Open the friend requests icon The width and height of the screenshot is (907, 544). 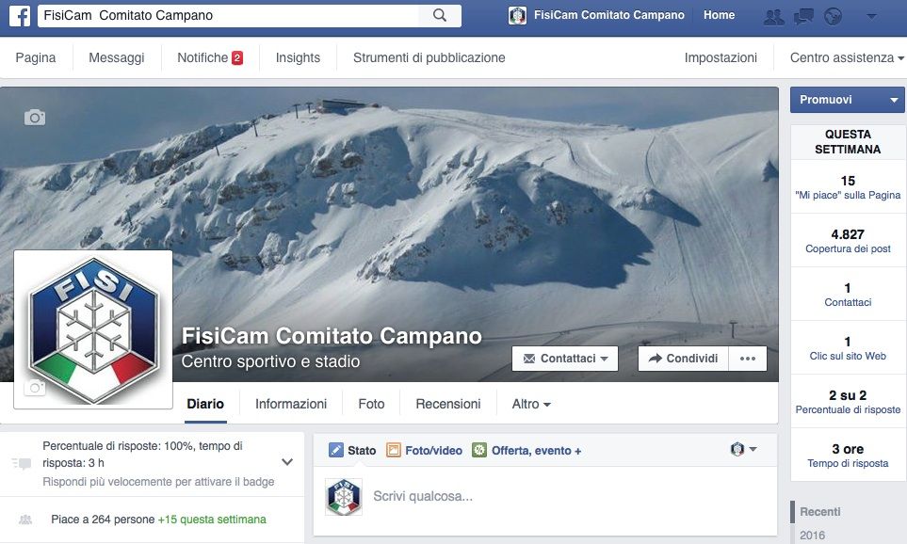pyautogui.click(x=774, y=17)
